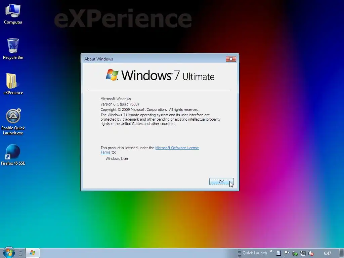The image size is (344, 258).
Task: Select the Recycle Bin icon
Action: coord(13,49)
